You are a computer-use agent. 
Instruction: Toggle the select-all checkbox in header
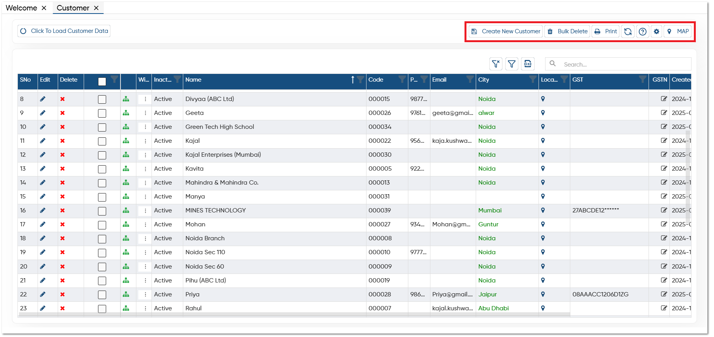coord(102,82)
